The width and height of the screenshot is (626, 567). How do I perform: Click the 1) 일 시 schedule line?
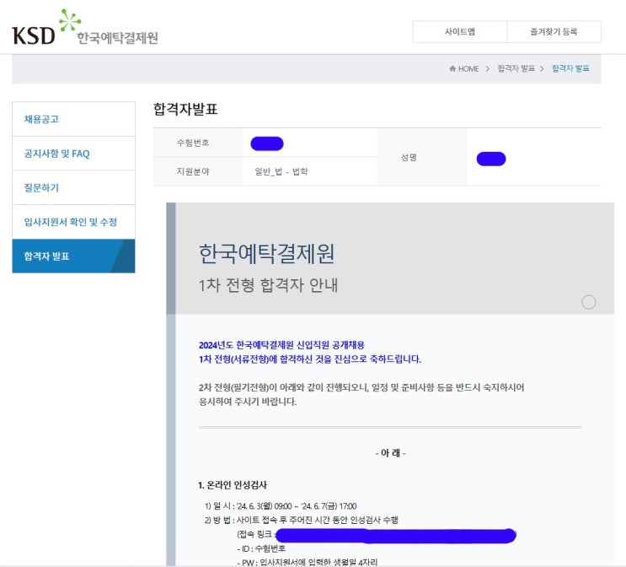(281, 506)
